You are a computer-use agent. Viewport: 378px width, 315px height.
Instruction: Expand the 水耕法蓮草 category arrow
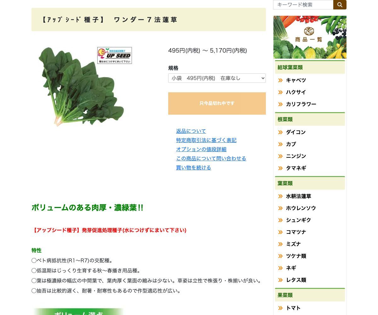[x=280, y=196]
